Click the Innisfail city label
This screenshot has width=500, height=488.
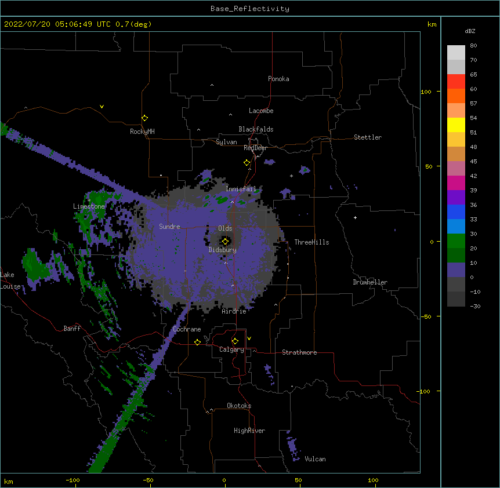[241, 189]
